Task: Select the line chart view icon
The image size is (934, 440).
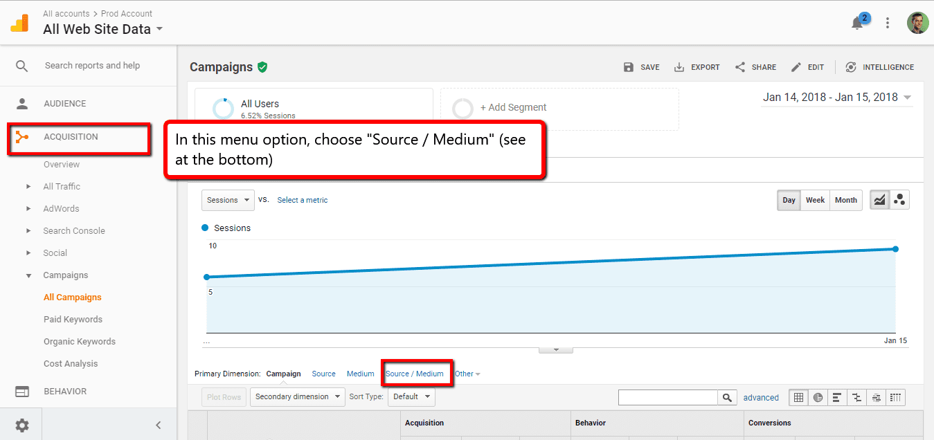Action: [879, 200]
